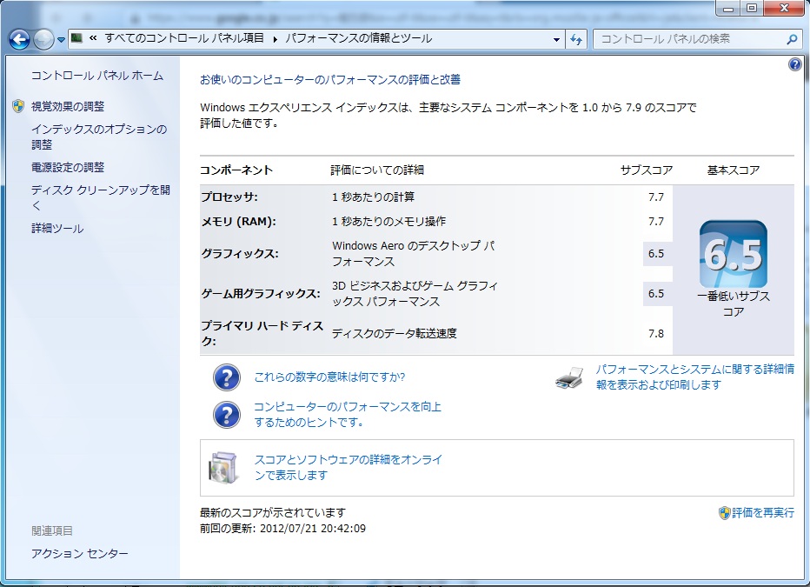This screenshot has width=810, height=587.
Task: Click the question icon beside パフォーマンス向上ヒント
Action: point(226,415)
